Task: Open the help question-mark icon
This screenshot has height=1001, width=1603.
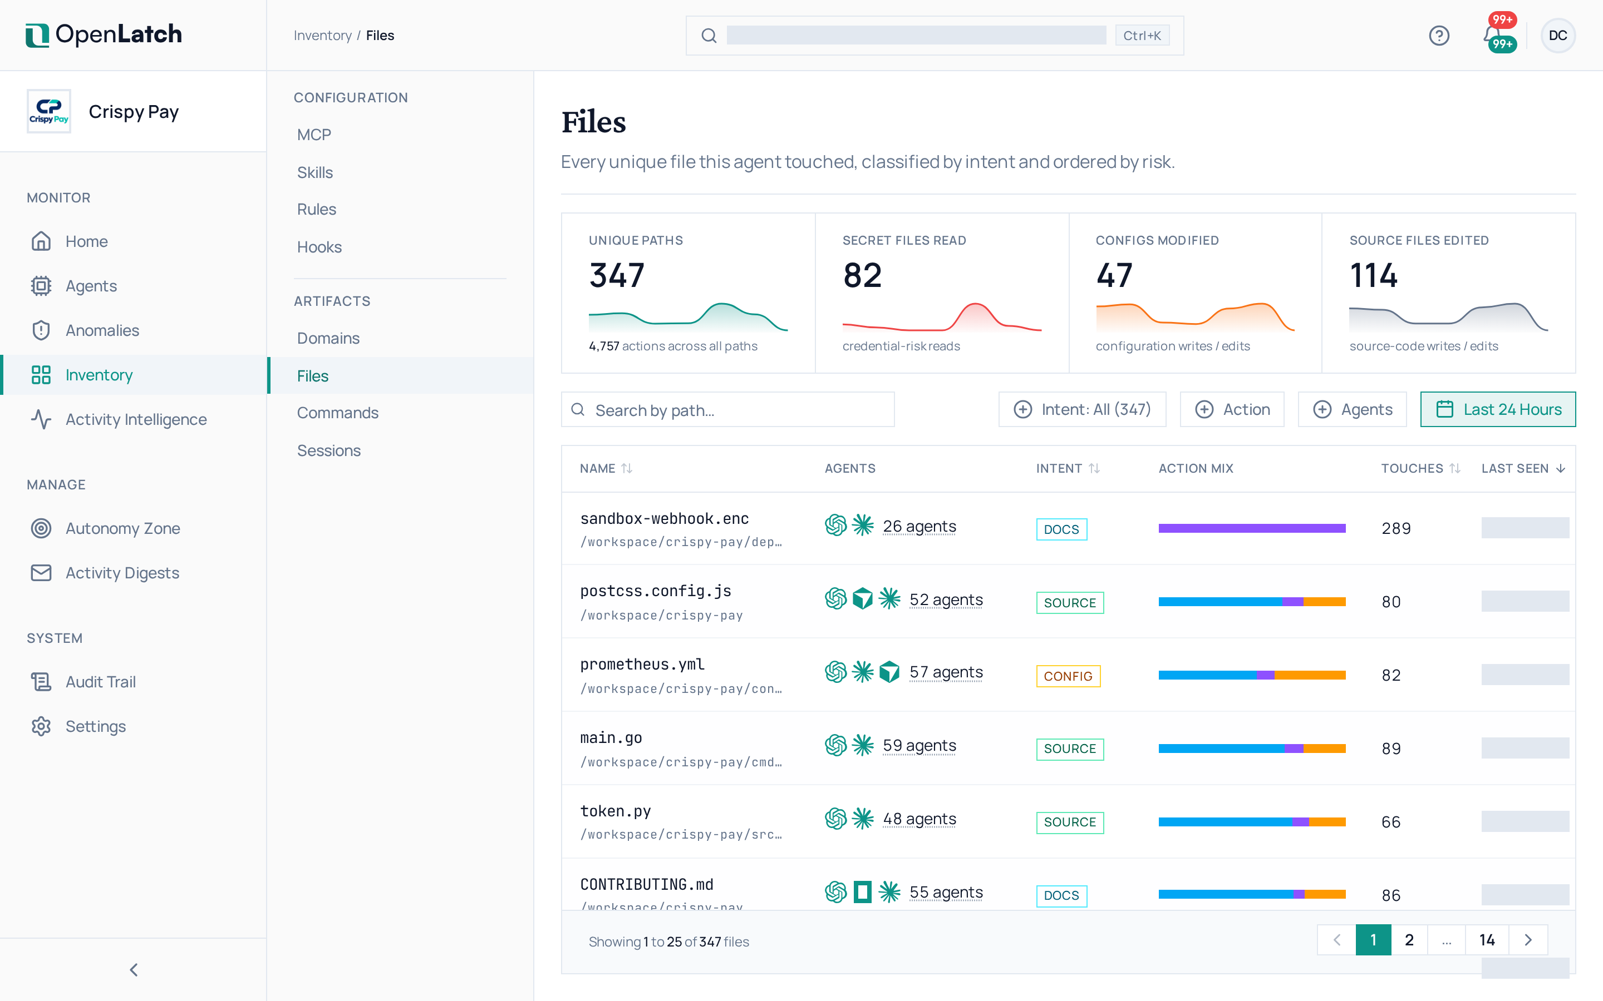Action: [x=1439, y=35]
